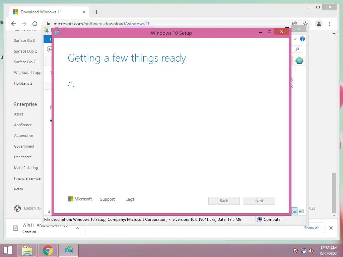This screenshot has height=257, width=343.
Task: Open the Chrome profile avatar
Action: click(x=319, y=24)
